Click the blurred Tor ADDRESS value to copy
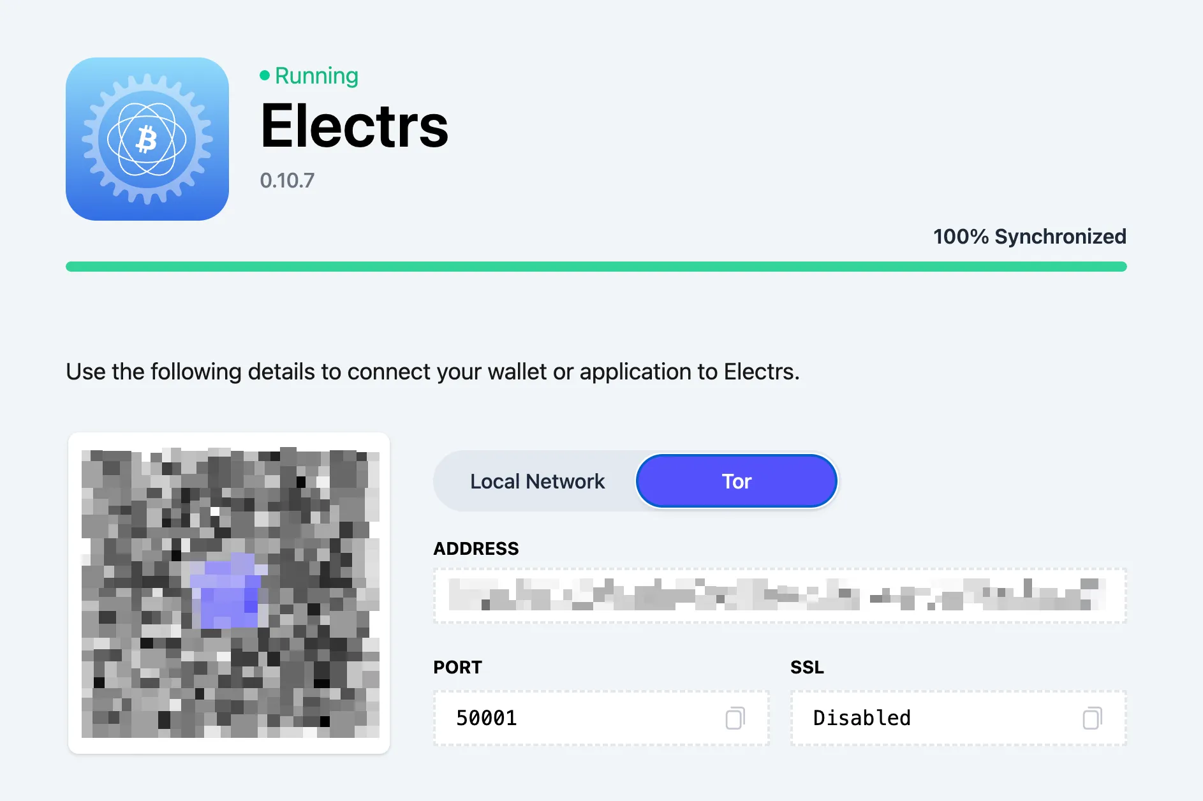 coord(779,594)
